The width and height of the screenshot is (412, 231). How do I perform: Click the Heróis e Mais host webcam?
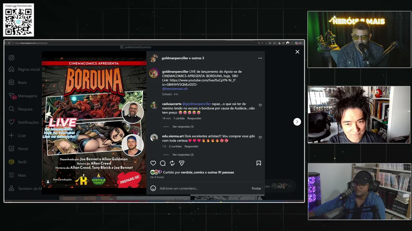(359, 39)
